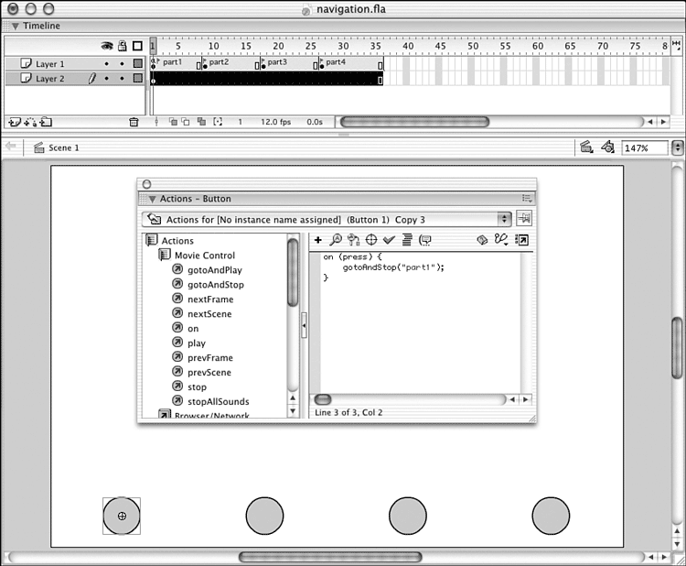
Task: Select prevScene in the actions list
Action: point(209,373)
